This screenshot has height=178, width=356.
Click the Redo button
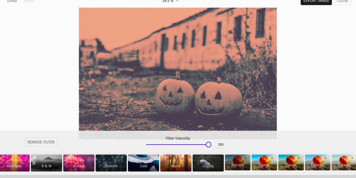click(29, 1)
